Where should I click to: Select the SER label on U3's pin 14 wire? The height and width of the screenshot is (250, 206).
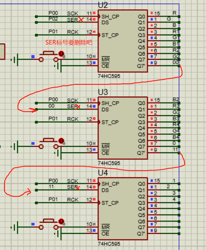click(x=72, y=106)
